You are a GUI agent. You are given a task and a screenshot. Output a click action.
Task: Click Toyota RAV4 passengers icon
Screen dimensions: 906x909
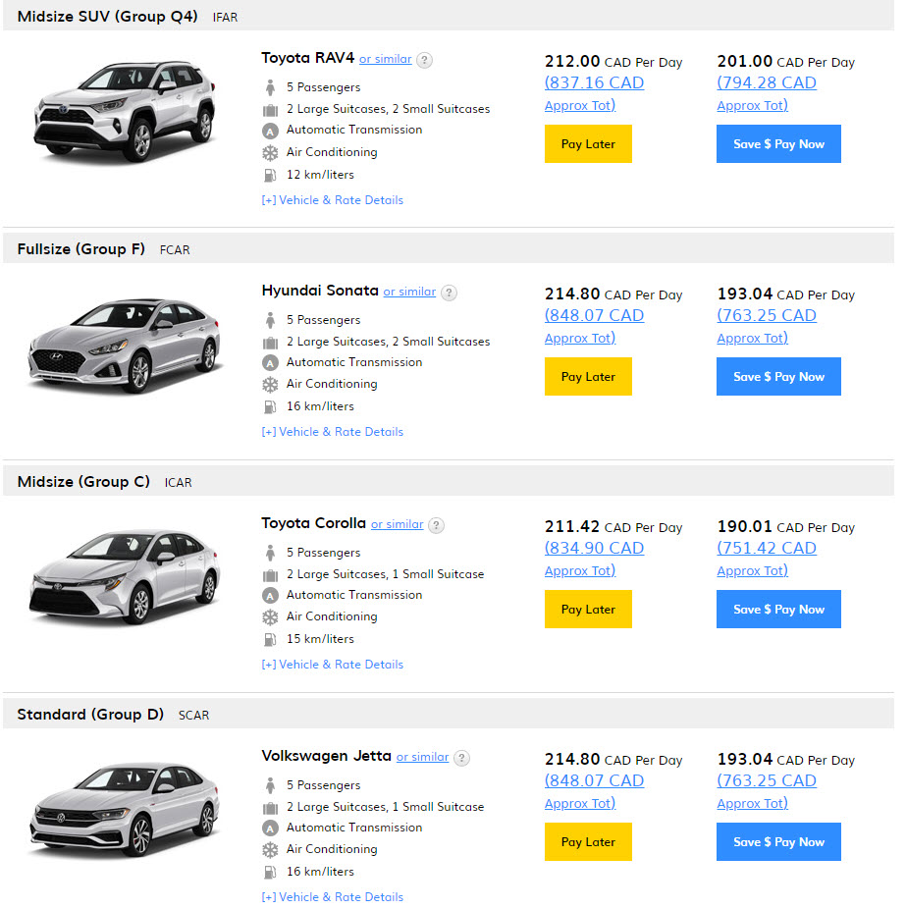(x=270, y=87)
